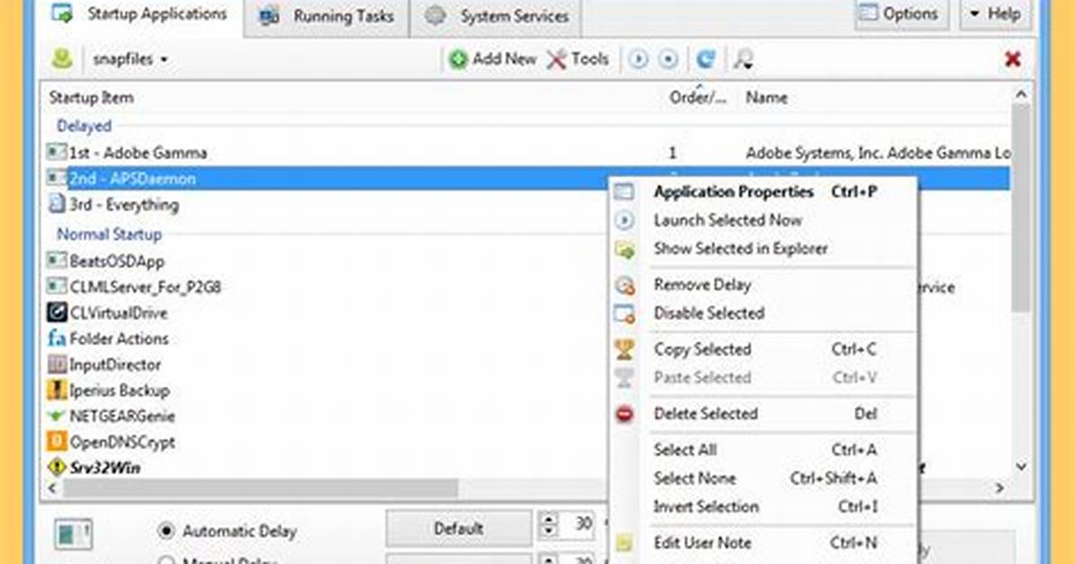Screen dimensions: 1075x564
Task: Click the delay value field showing 30
Action: 577,524
